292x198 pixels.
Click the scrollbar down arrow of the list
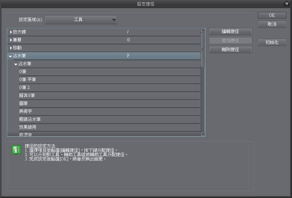[x=203, y=134]
